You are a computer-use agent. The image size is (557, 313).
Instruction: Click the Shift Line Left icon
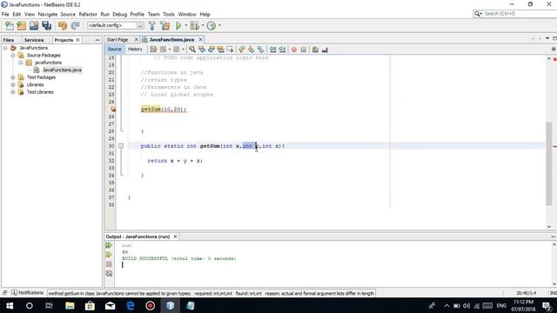coord(272,50)
